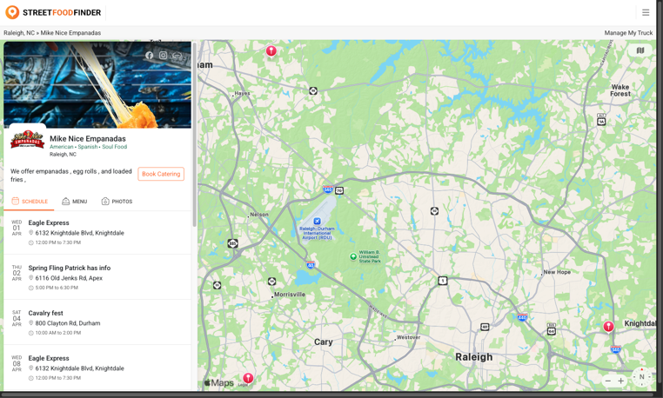Screen dimensions: 663x398
Task: Open the Cavalry fest event
Action: (97, 322)
